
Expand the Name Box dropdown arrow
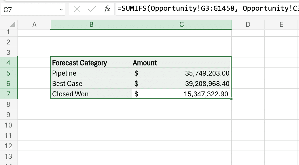[x=61, y=10]
